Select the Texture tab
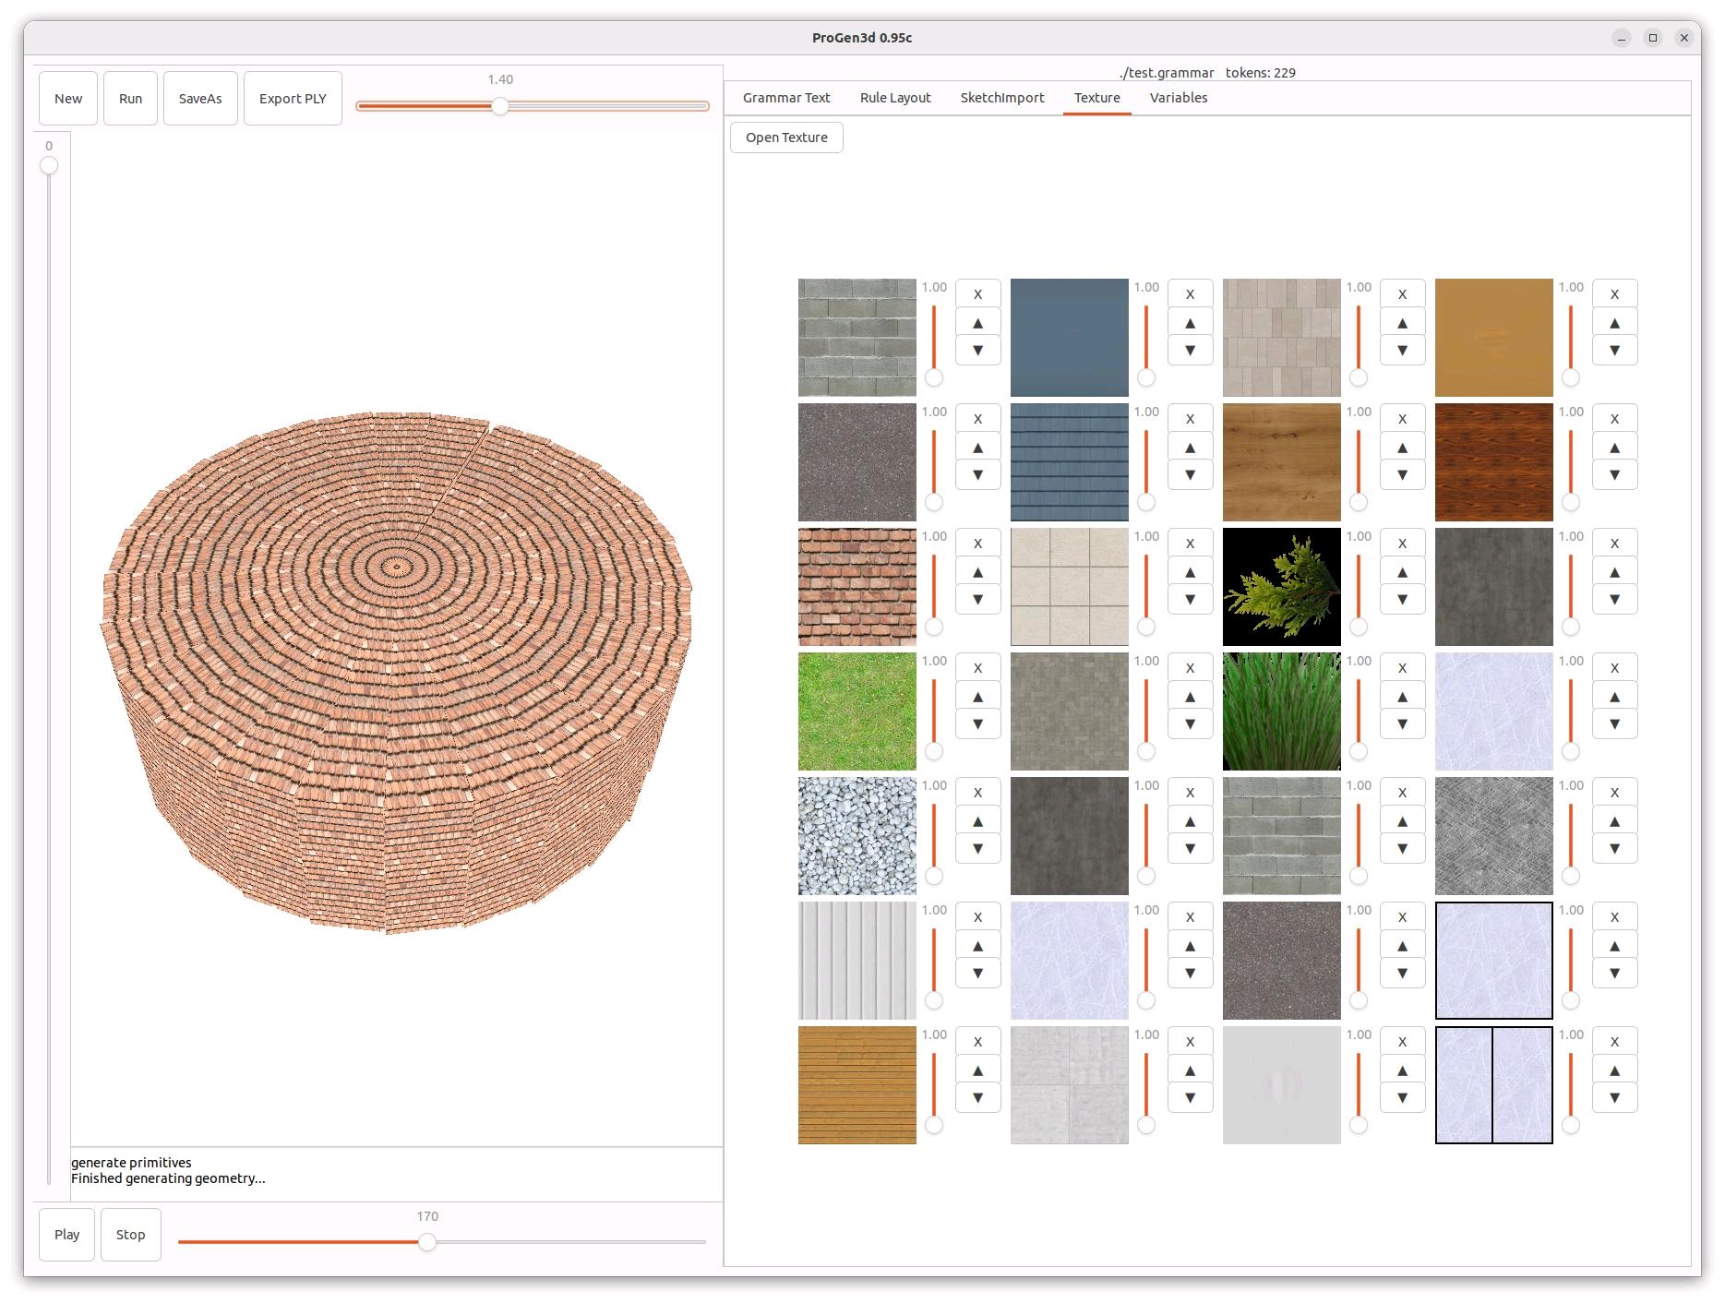 (x=1096, y=98)
